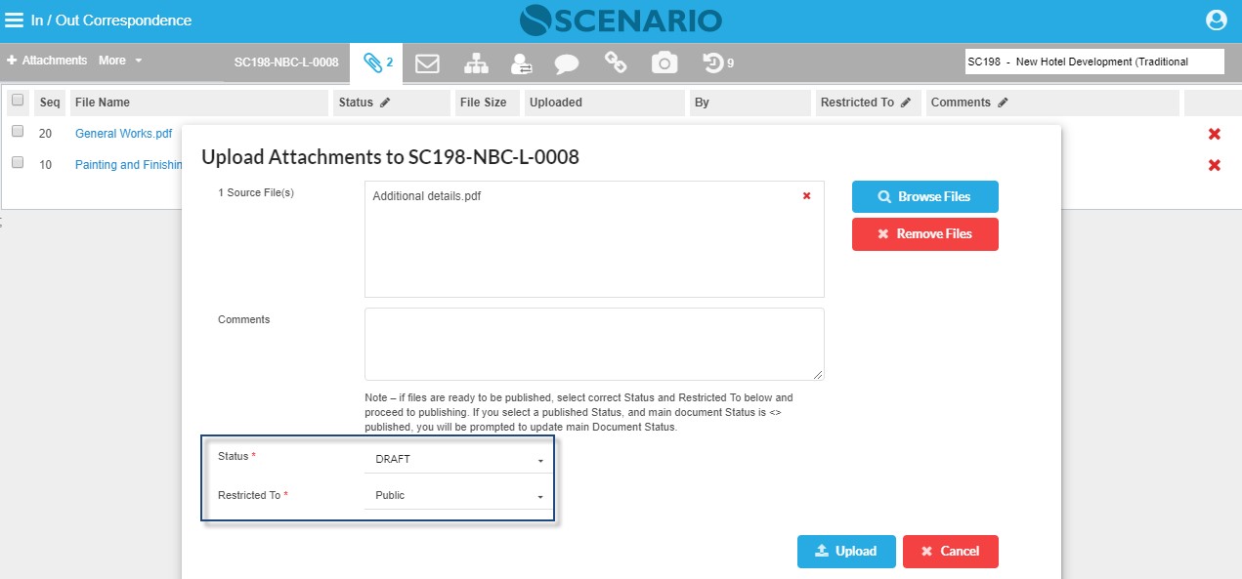Expand the More dropdown menu
This screenshot has height=579, width=1242.
point(120,61)
